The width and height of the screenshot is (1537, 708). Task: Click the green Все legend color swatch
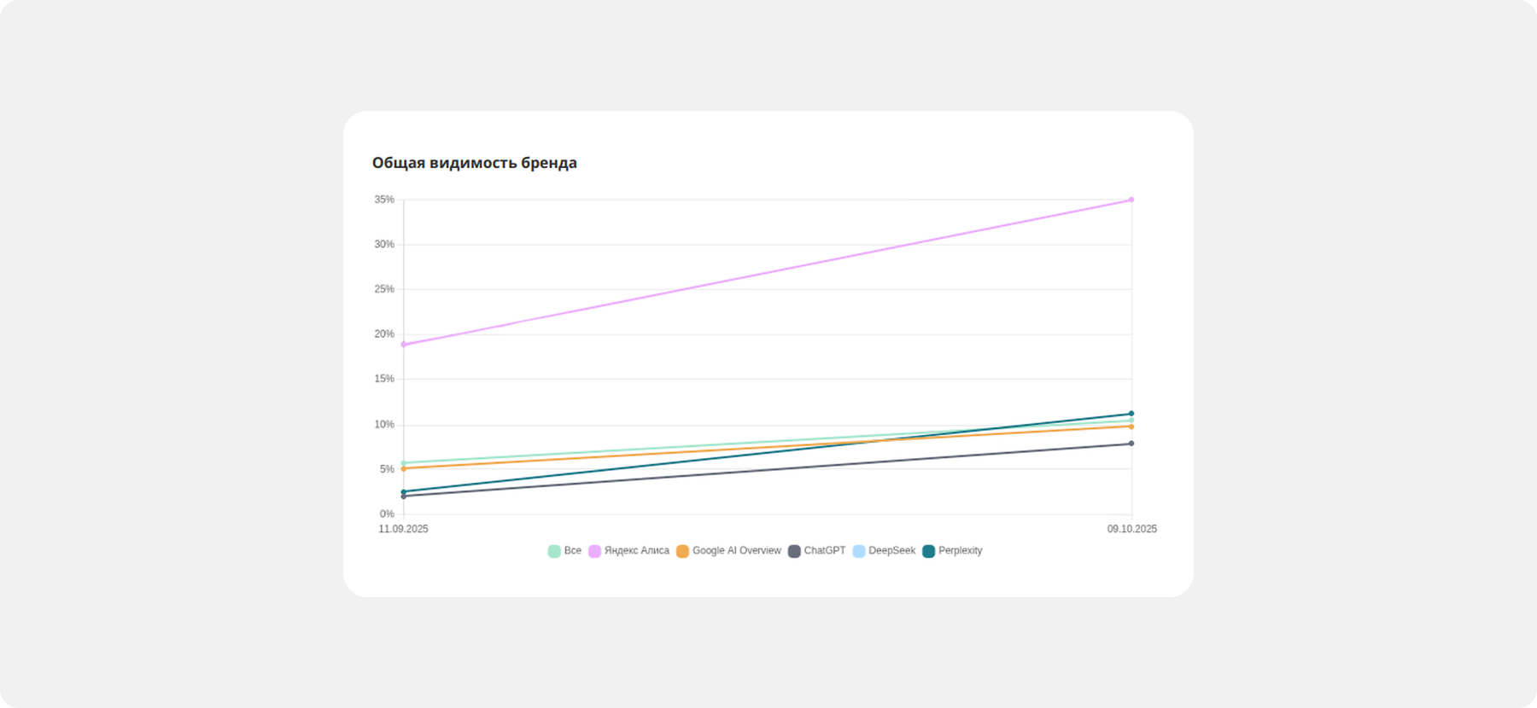pos(554,551)
